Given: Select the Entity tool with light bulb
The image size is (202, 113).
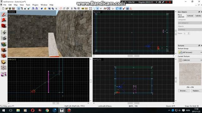Looking at the screenshot, I should coord(3,32).
